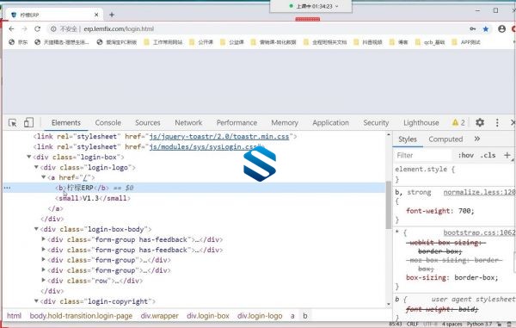The height and width of the screenshot is (328, 516).
Task: Add a new style rule with plus icon
Action: 507,155
